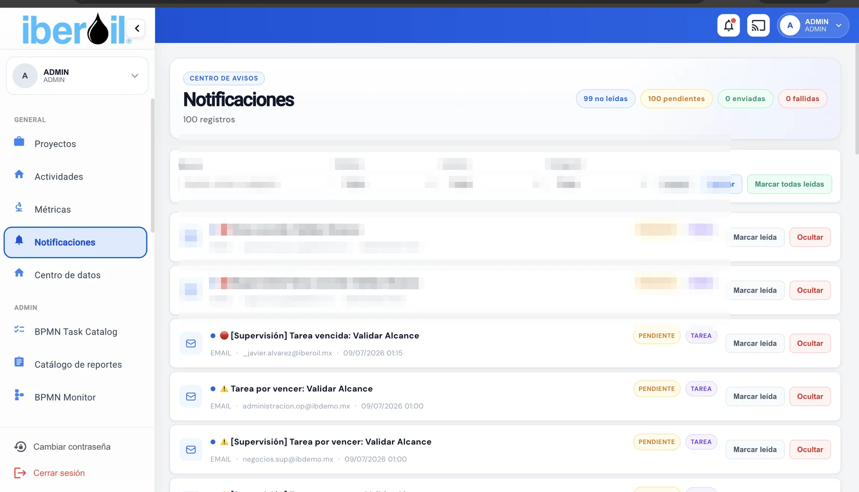Viewport: 859px width, 492px height.
Task: Filter by 99 no leídas chip
Action: coord(606,99)
